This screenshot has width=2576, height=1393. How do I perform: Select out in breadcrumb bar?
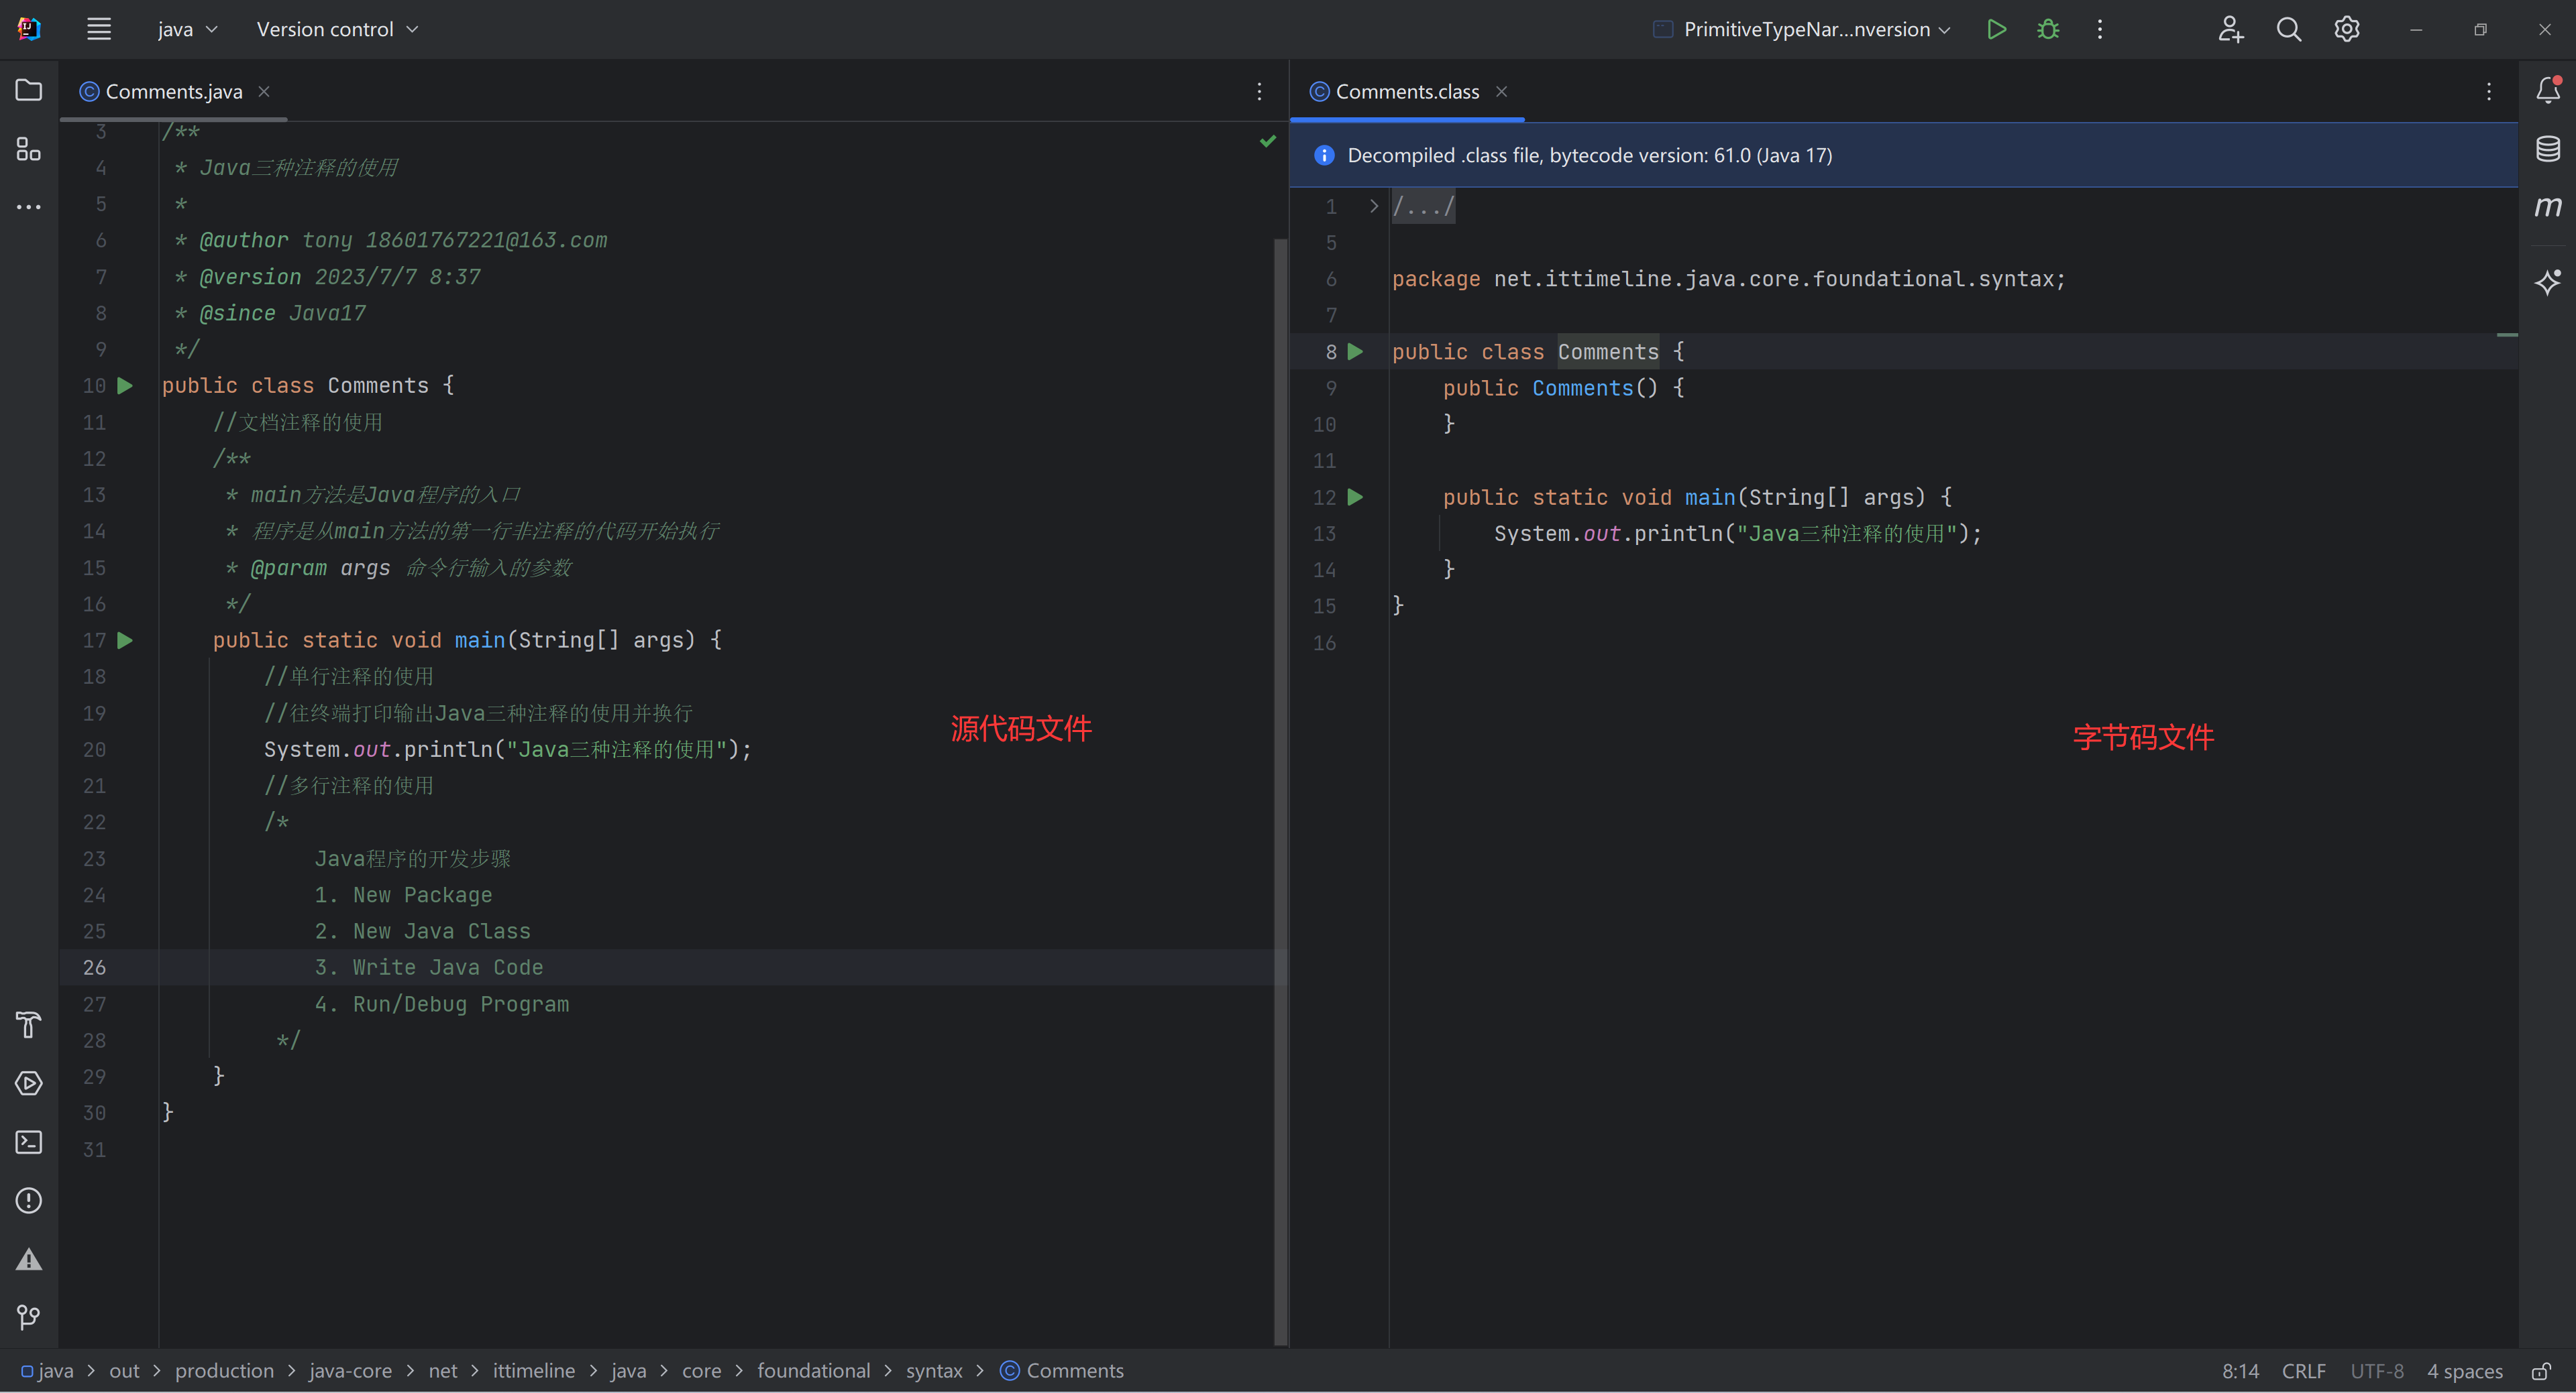[124, 1371]
